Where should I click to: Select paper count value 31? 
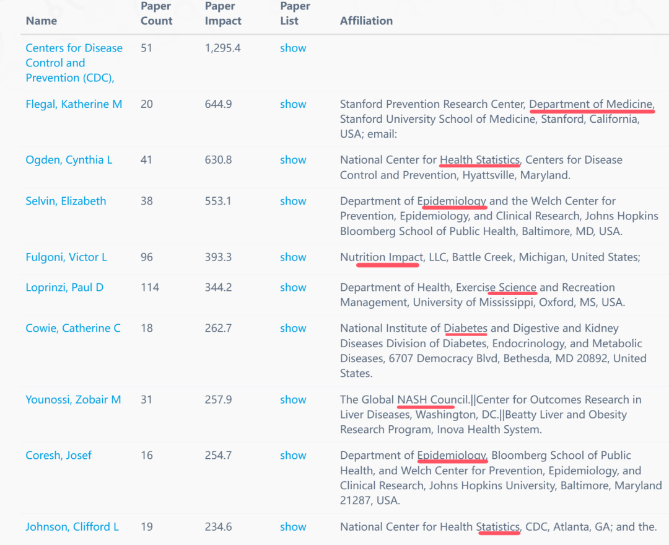click(146, 400)
